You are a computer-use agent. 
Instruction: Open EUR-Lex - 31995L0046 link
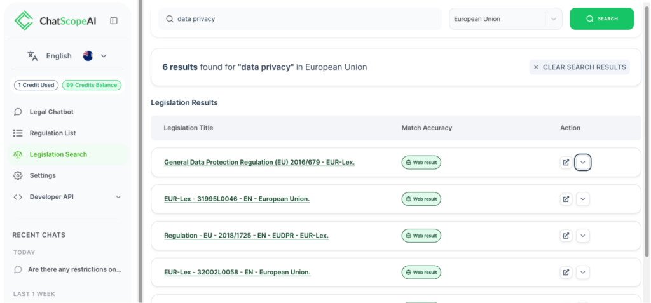point(236,199)
